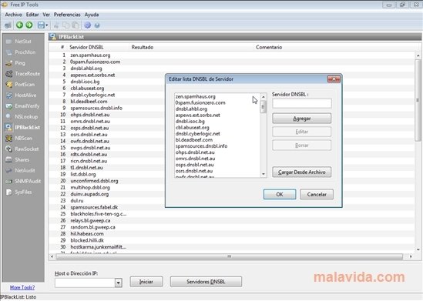Click the green back arrow toolbar icon
The image size is (423, 301).
(x=19, y=25)
